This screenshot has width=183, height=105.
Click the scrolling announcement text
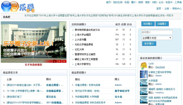click(x=99, y=16)
